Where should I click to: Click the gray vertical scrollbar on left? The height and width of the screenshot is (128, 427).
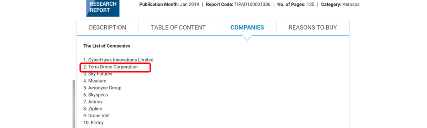74,104
